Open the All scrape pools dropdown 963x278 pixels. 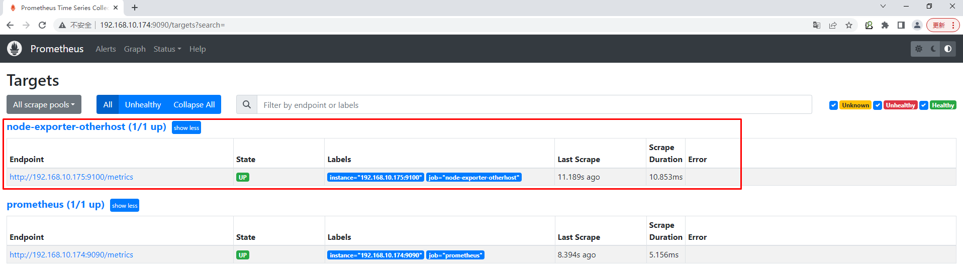[44, 104]
